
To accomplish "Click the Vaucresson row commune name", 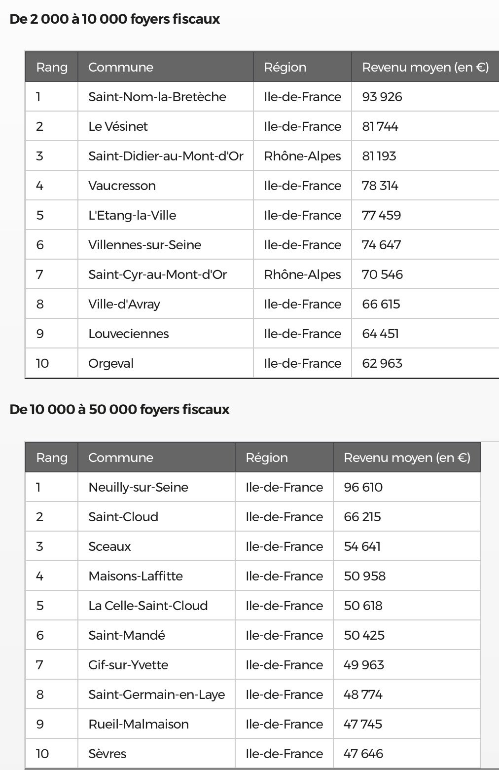I will tap(122, 186).
